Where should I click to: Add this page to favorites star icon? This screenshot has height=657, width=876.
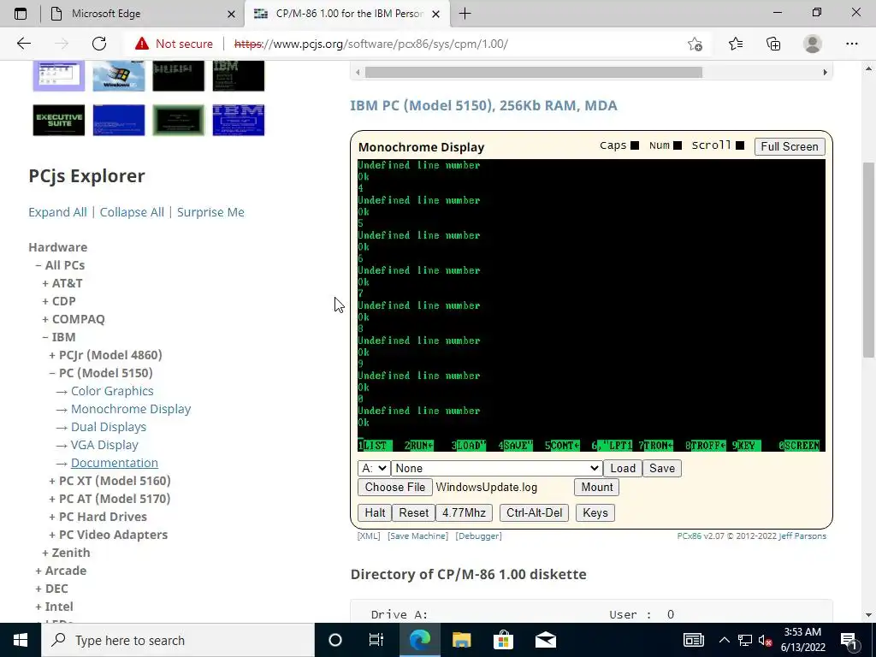click(695, 44)
